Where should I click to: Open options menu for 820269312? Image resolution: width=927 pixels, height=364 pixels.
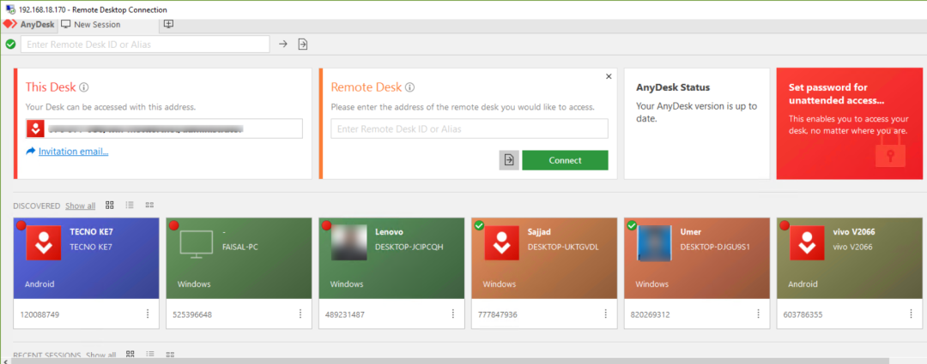click(759, 313)
